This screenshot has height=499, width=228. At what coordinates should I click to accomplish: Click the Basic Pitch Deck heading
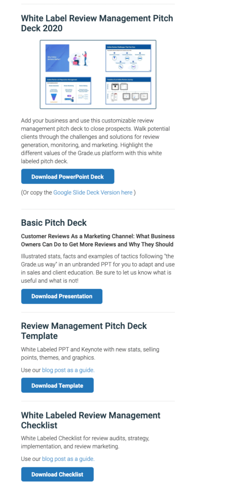(x=54, y=222)
